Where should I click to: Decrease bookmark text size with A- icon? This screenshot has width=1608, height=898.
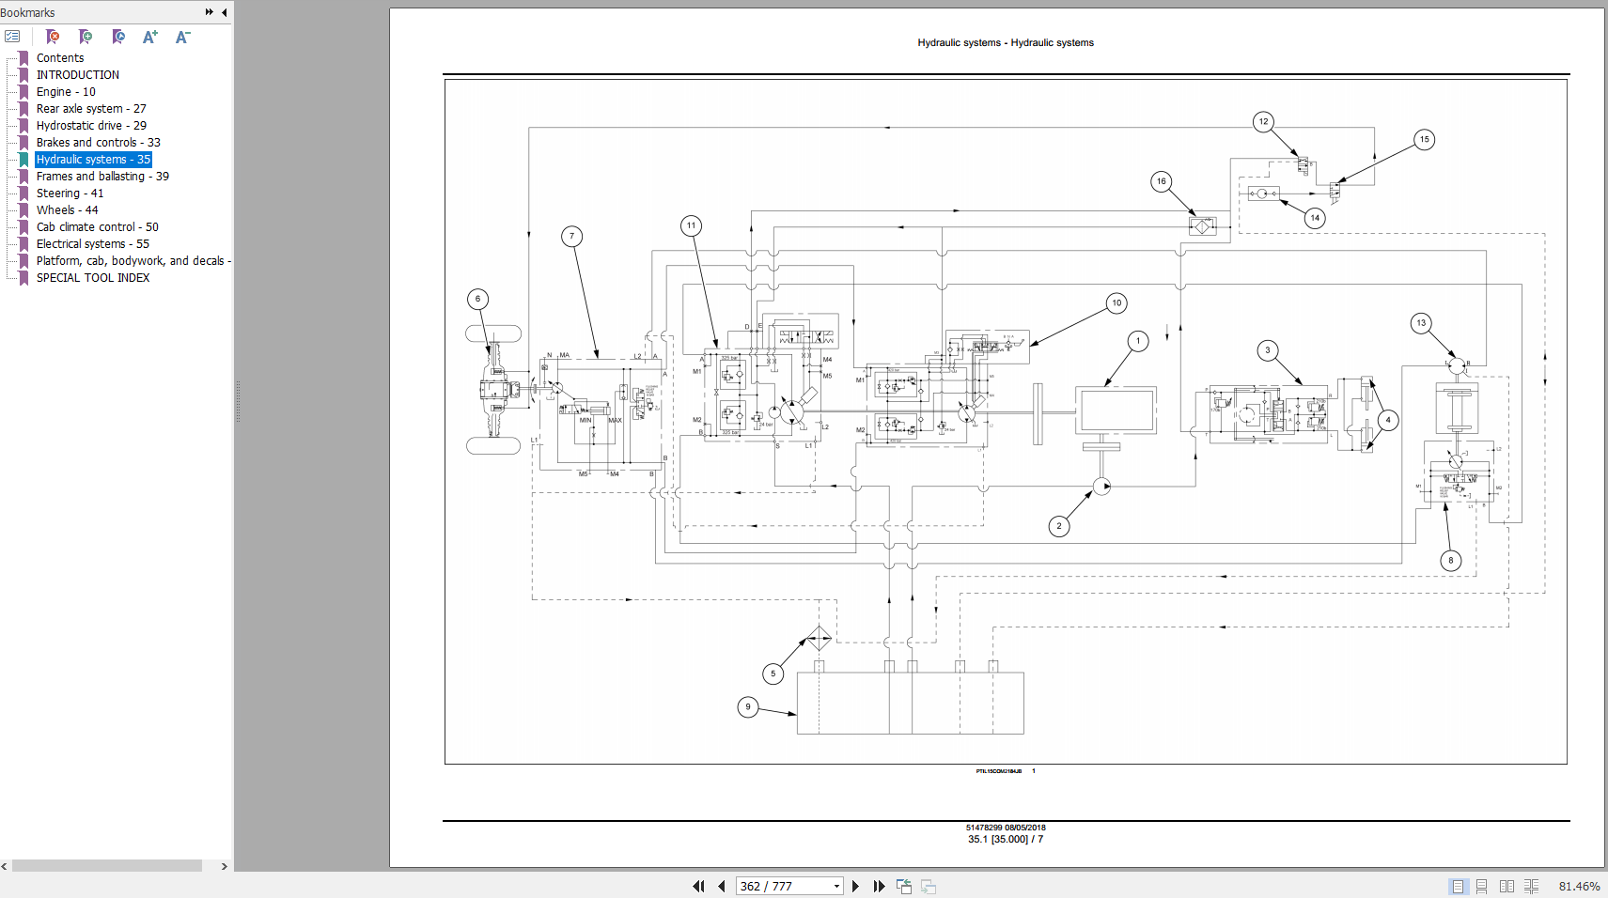coord(183,37)
